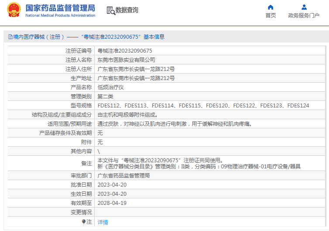Select address in 注册人住所 row

pos(136,69)
